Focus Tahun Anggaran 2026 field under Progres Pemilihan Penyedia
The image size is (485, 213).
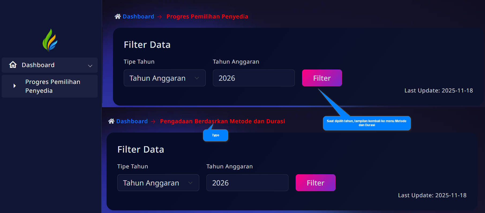254,78
